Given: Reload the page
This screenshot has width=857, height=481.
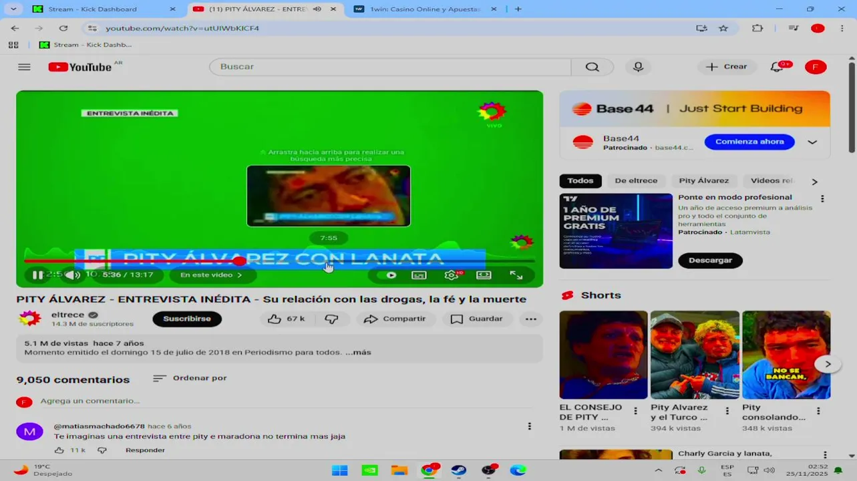Looking at the screenshot, I should coord(63,28).
